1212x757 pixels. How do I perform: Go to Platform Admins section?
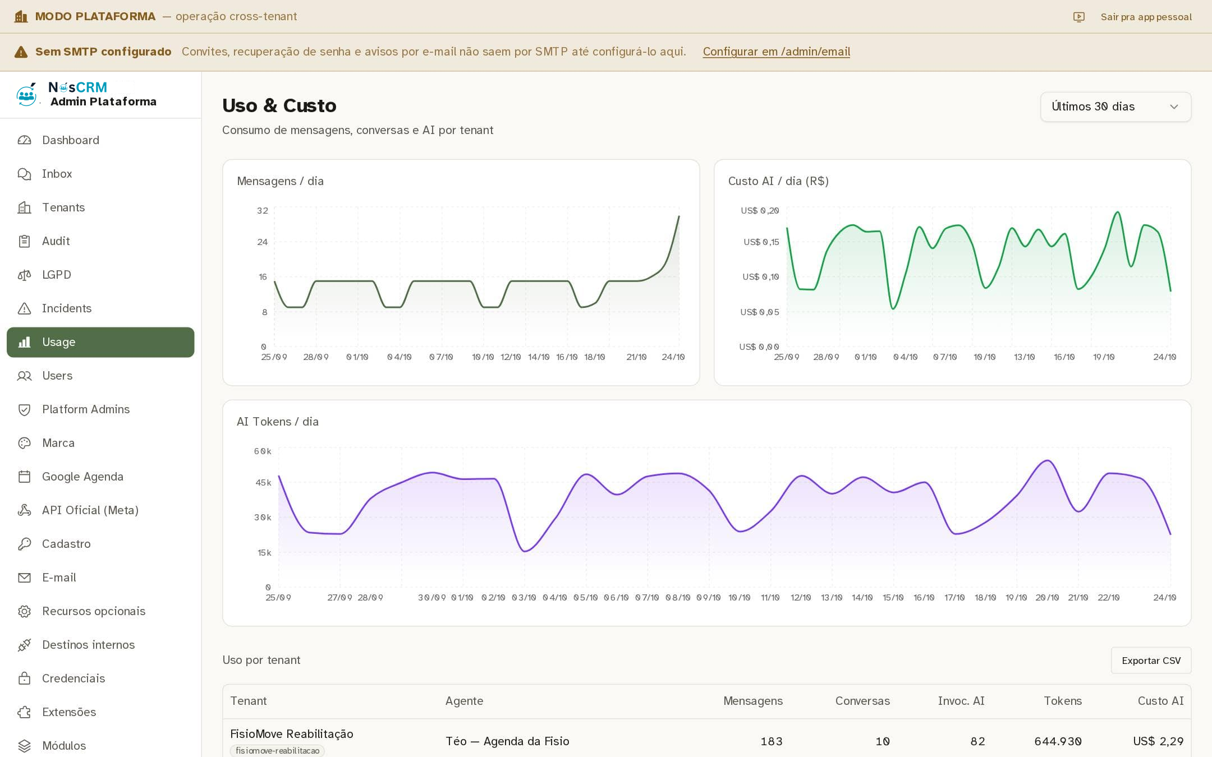(x=100, y=409)
